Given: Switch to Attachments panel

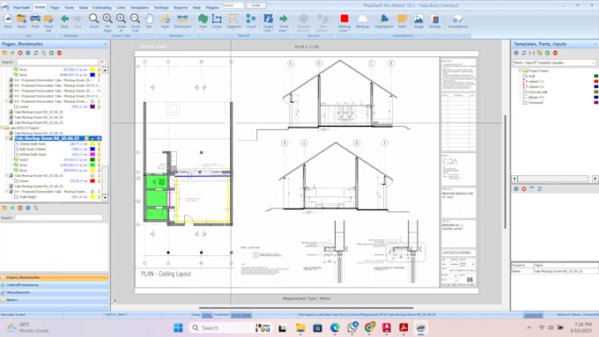Looking at the screenshot, I should (x=55, y=292).
